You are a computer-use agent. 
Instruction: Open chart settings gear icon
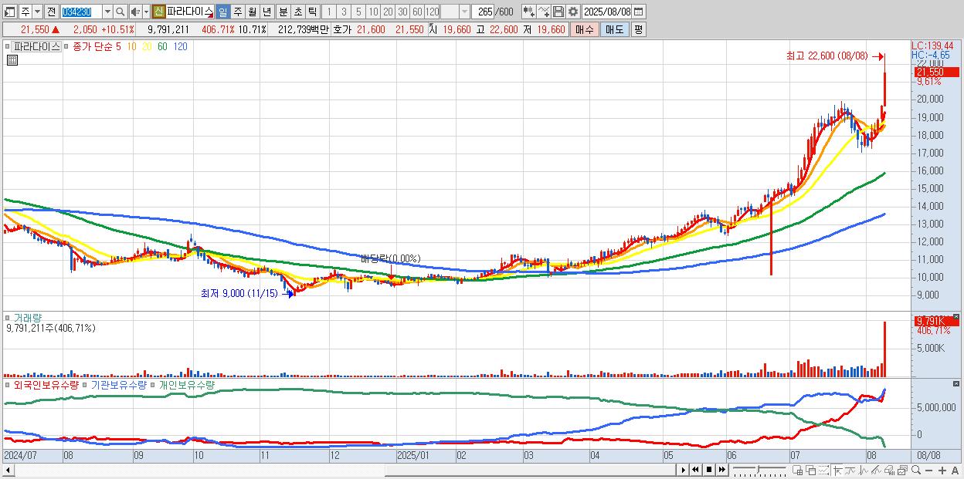[x=572, y=12]
